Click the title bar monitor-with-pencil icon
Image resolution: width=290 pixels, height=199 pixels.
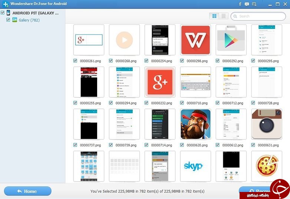tap(254, 4)
